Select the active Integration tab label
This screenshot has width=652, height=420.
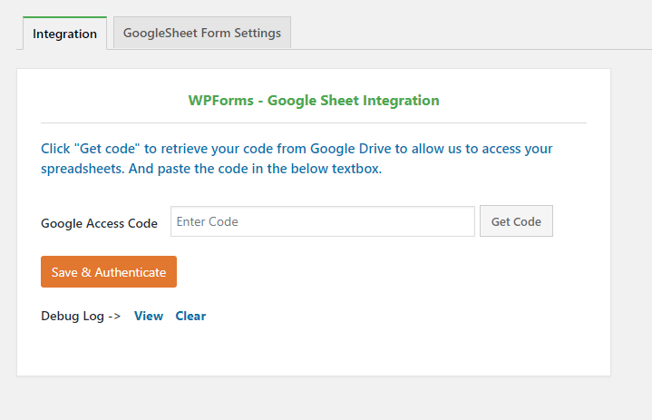[64, 34]
